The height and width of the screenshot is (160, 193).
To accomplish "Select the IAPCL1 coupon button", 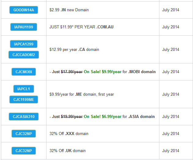I will [x=24, y=89].
